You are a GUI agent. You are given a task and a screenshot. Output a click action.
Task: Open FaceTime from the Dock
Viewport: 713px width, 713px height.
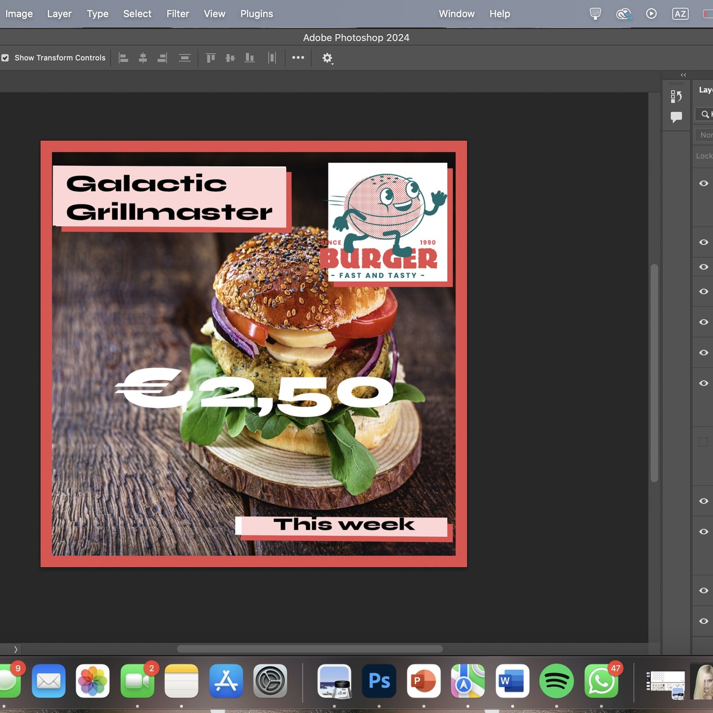pyautogui.click(x=138, y=681)
